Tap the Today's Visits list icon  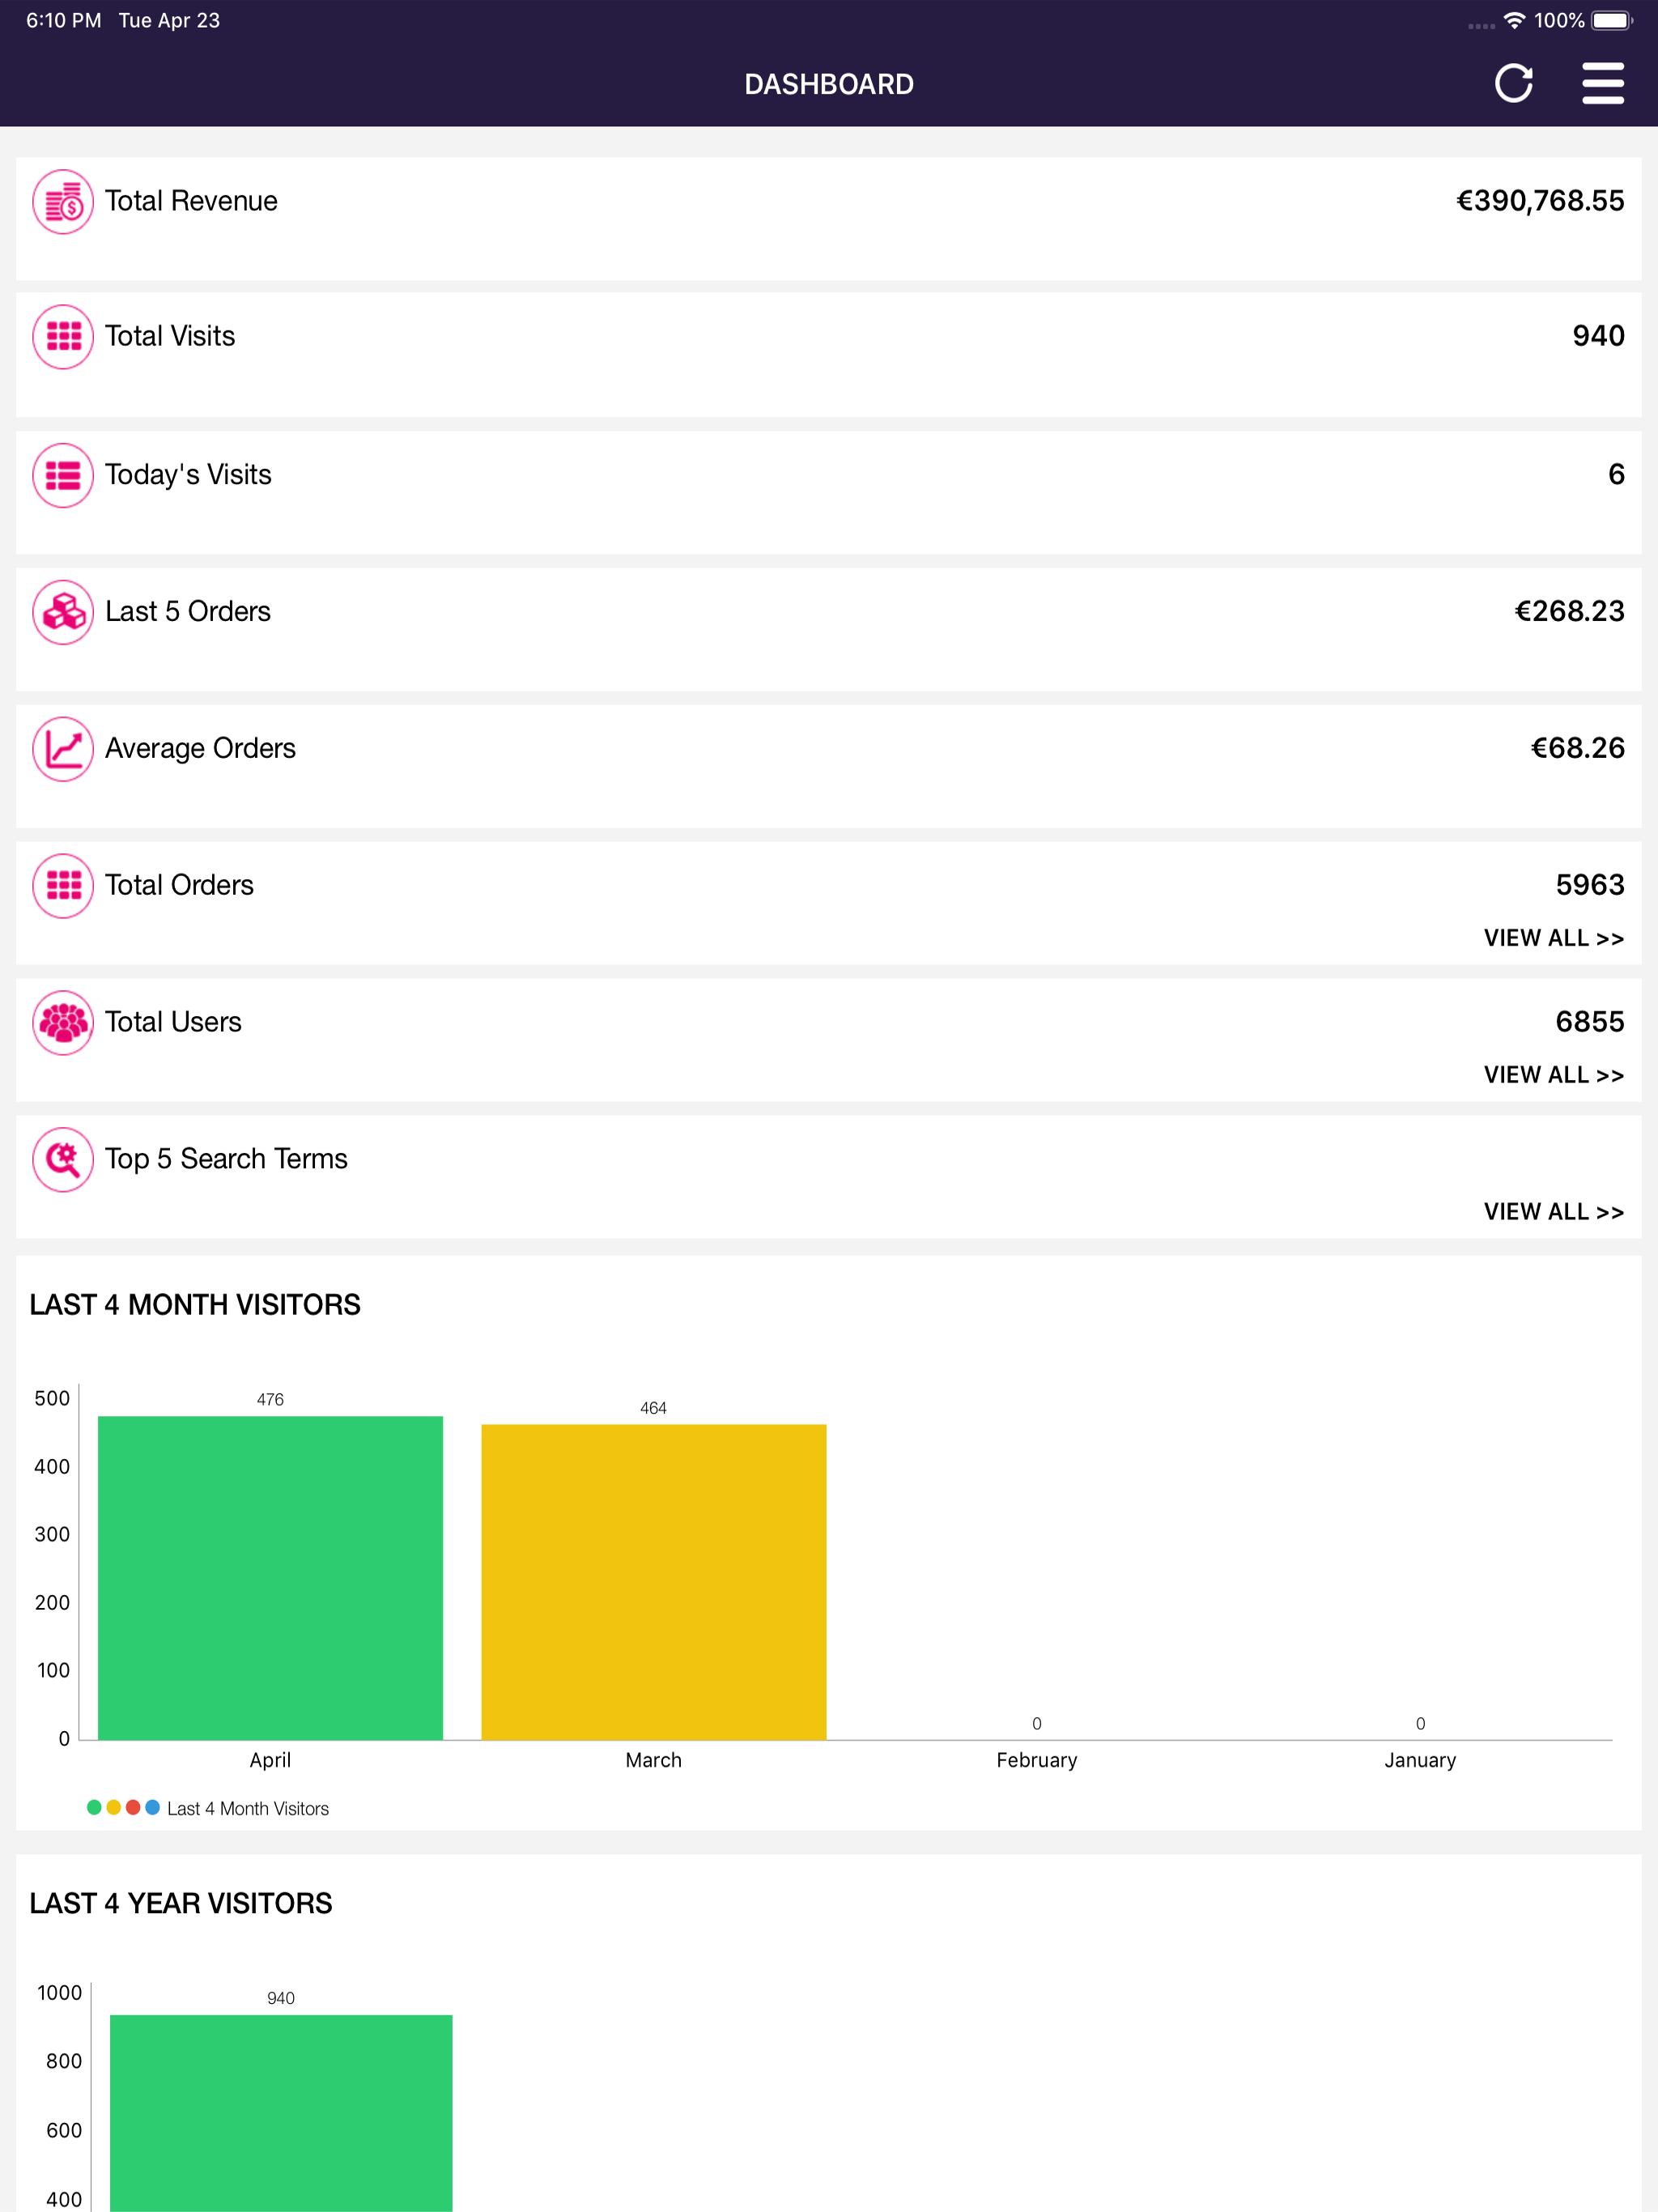(x=63, y=475)
